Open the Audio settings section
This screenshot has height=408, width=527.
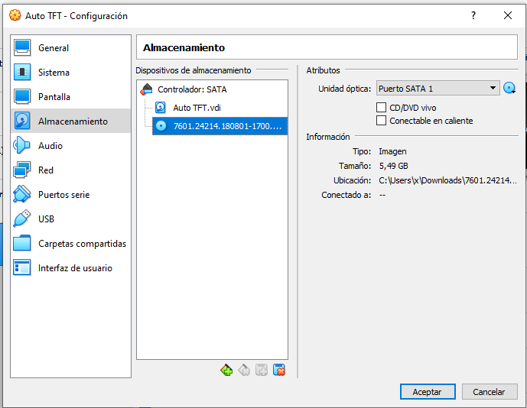tap(50, 146)
